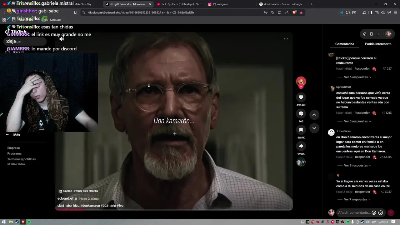The image size is (400, 225).
Task: Open the emoji picker in comment box
Action: pos(381,213)
